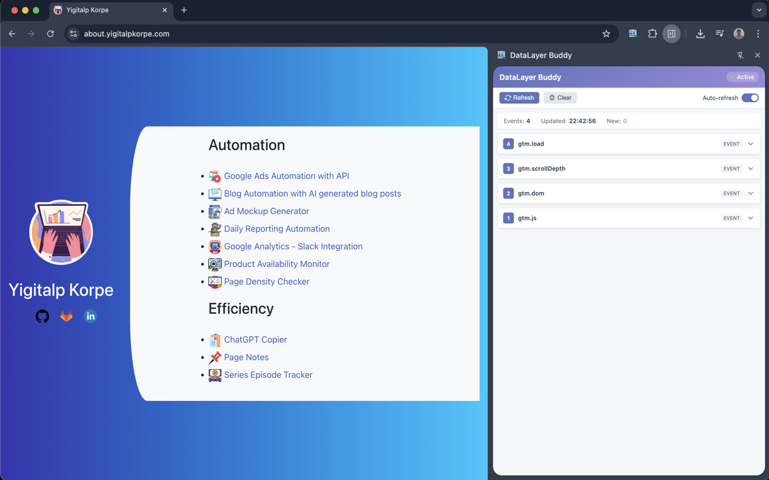Click the Ad Mockup Generator icon
The height and width of the screenshot is (480, 769).
(x=214, y=211)
